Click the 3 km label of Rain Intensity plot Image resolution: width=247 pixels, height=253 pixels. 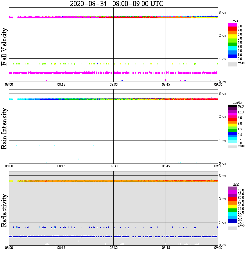coord(223,94)
